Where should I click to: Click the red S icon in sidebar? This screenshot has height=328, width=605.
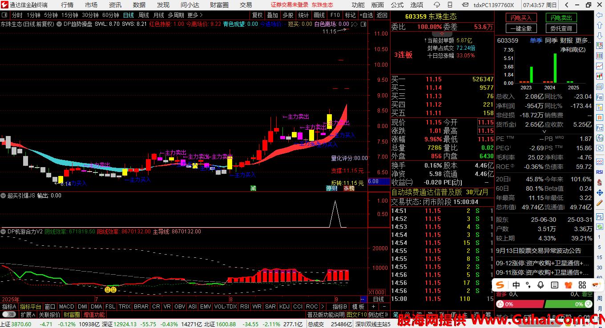pos(599,182)
